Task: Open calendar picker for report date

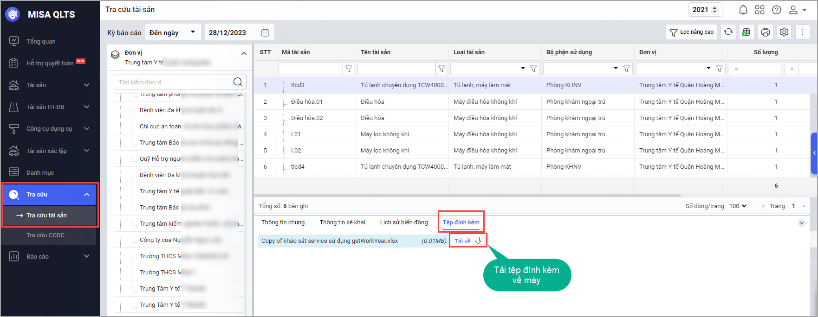Action: (x=265, y=32)
